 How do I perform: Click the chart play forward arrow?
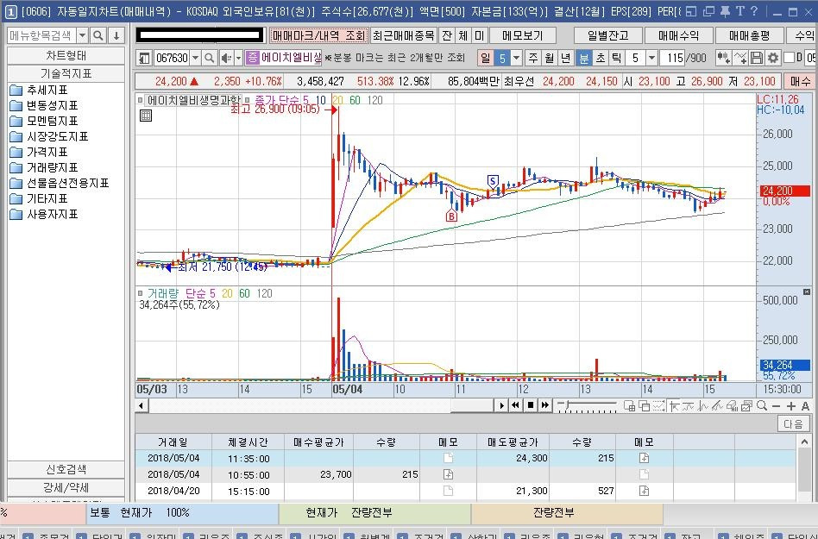501,405
